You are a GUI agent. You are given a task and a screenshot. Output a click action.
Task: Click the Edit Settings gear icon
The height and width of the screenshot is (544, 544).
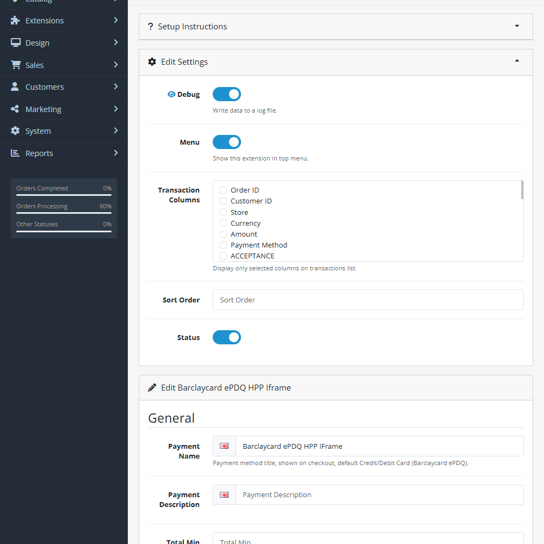152,62
